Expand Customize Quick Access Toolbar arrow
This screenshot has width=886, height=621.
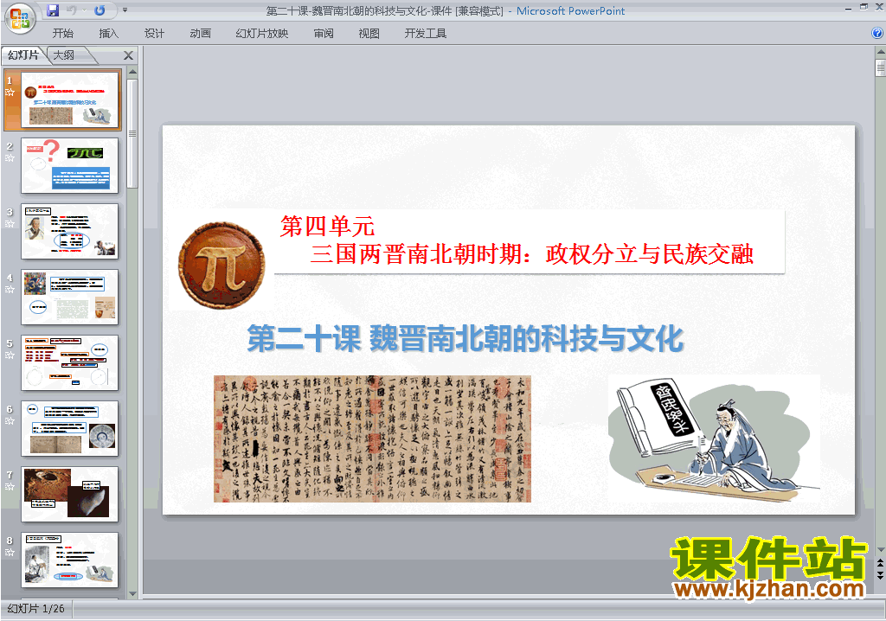coord(125,10)
